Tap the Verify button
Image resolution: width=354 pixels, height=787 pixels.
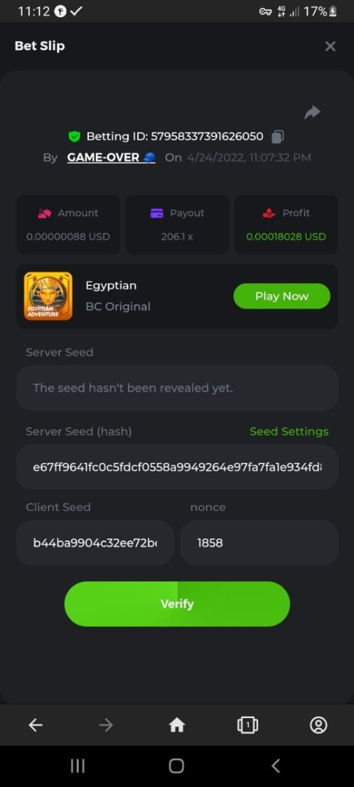click(x=177, y=604)
